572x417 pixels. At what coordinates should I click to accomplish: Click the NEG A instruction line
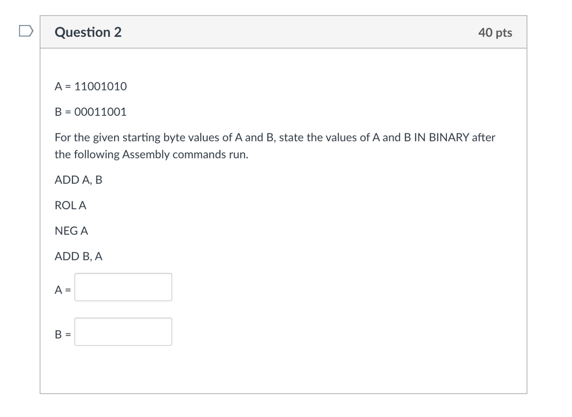[x=71, y=230]
